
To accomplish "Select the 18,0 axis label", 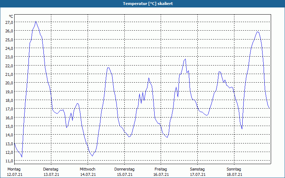I will point(9,100).
